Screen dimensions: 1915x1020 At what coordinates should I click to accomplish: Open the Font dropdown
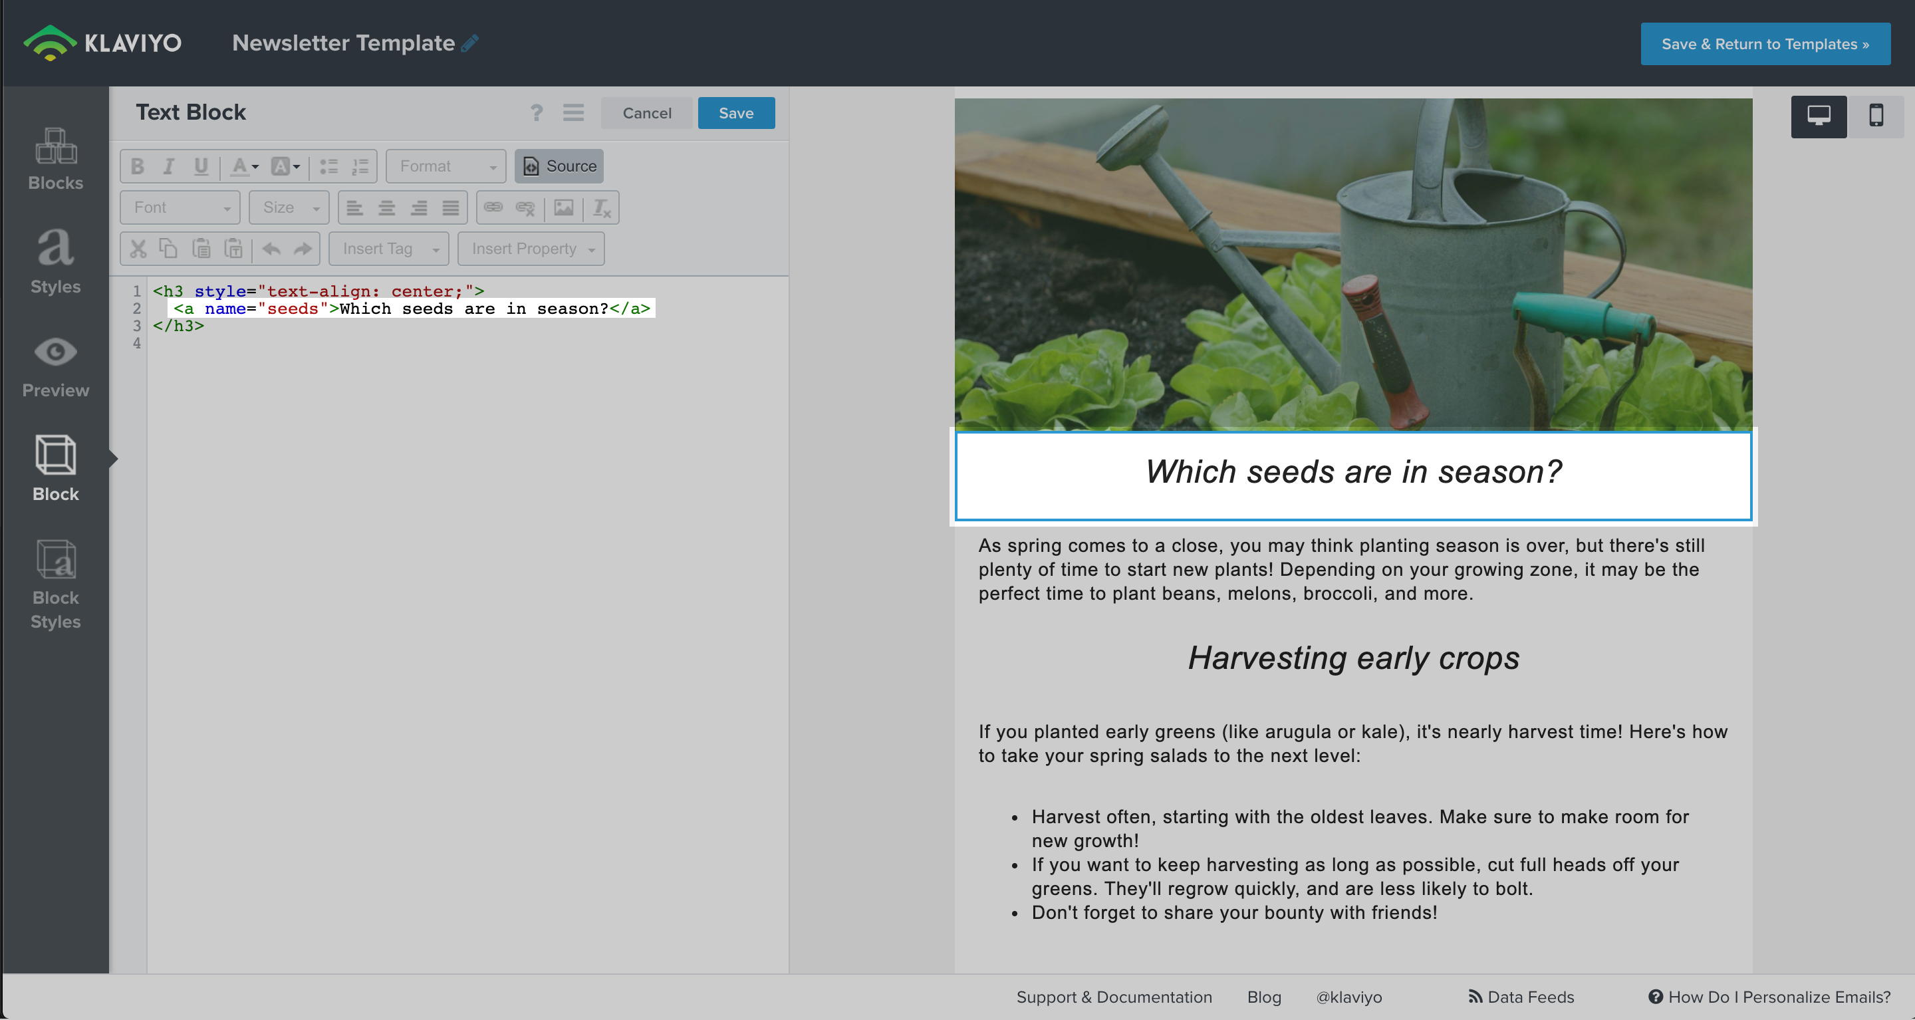click(180, 207)
